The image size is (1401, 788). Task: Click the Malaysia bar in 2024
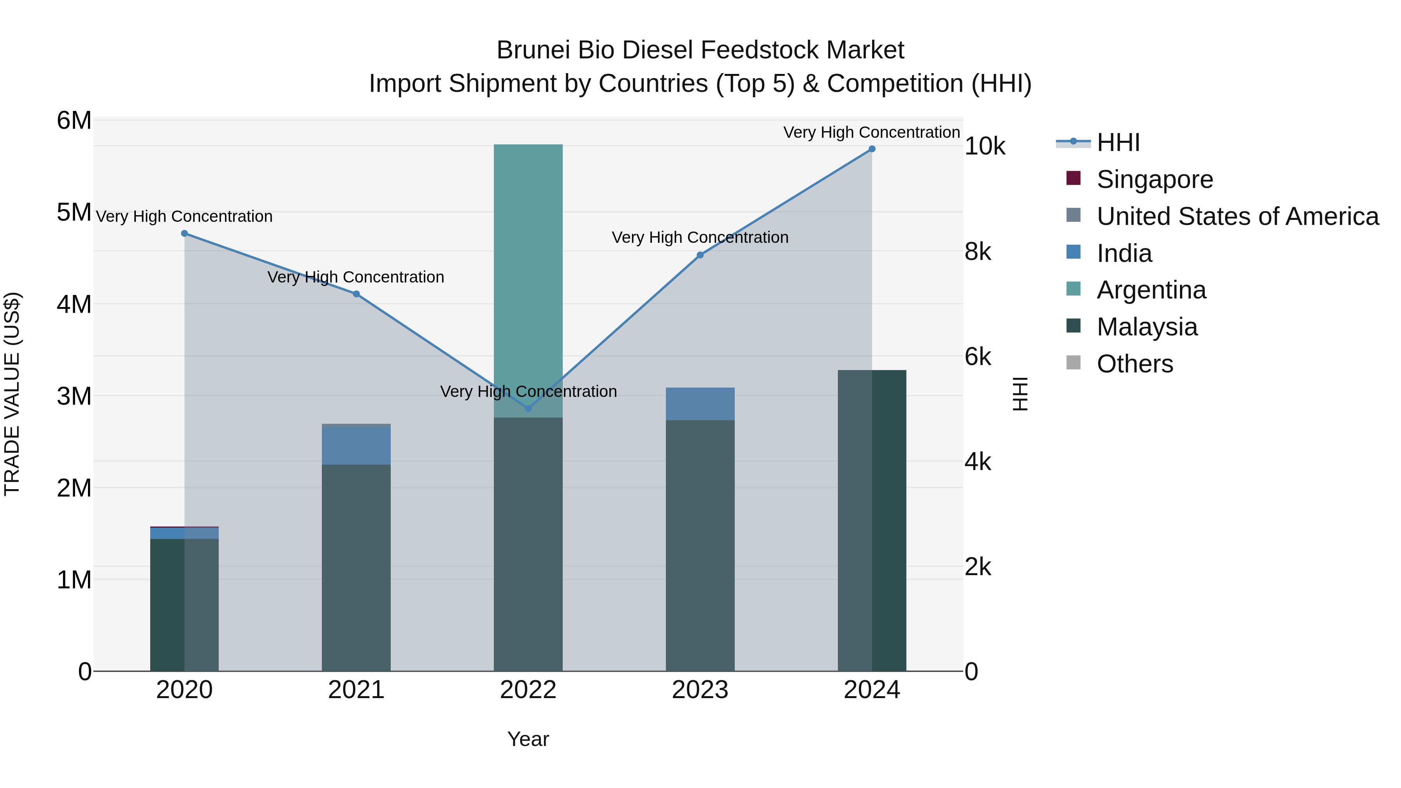(872, 520)
